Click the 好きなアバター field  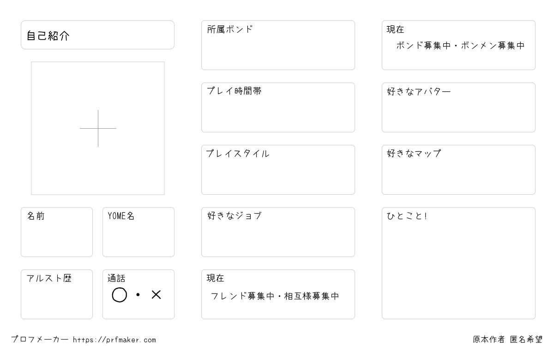point(458,107)
